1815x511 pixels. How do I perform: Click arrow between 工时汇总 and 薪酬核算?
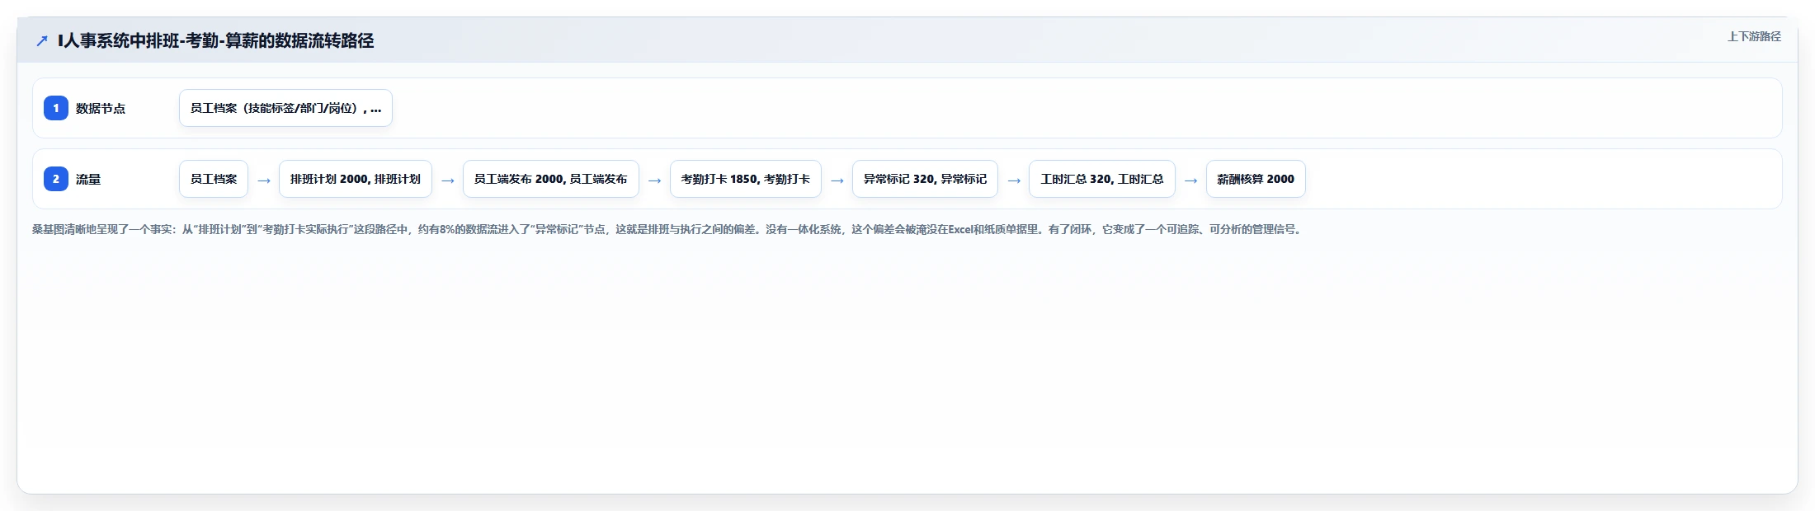(x=1191, y=180)
